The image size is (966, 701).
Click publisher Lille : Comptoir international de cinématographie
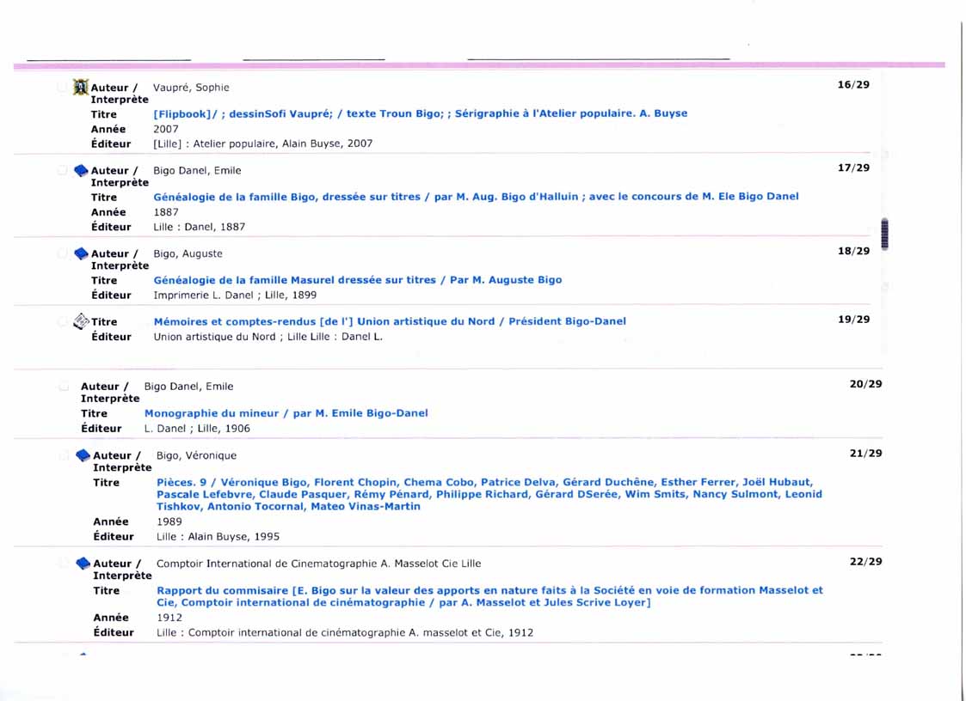(345, 632)
